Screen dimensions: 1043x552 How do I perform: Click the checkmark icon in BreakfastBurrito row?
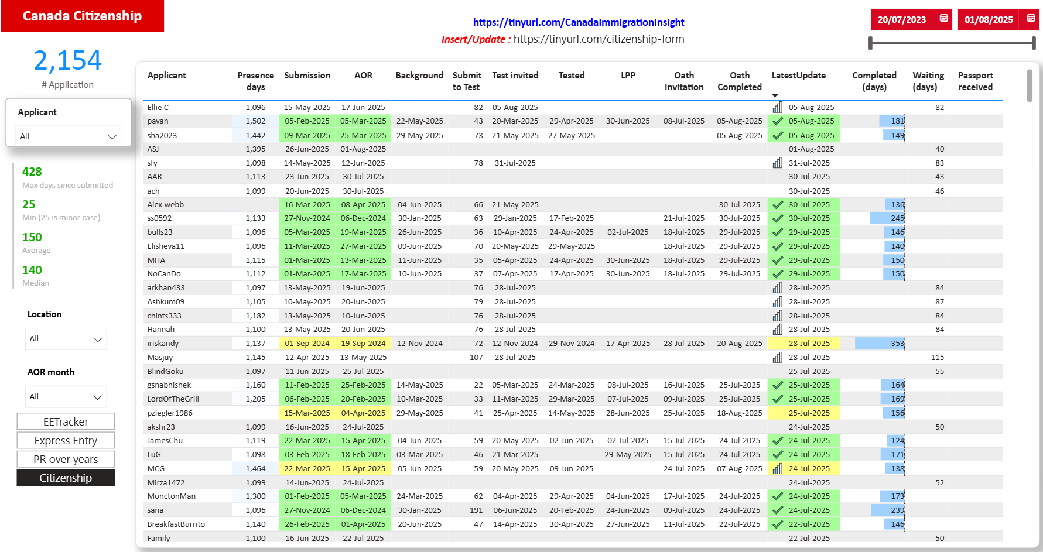tap(778, 524)
